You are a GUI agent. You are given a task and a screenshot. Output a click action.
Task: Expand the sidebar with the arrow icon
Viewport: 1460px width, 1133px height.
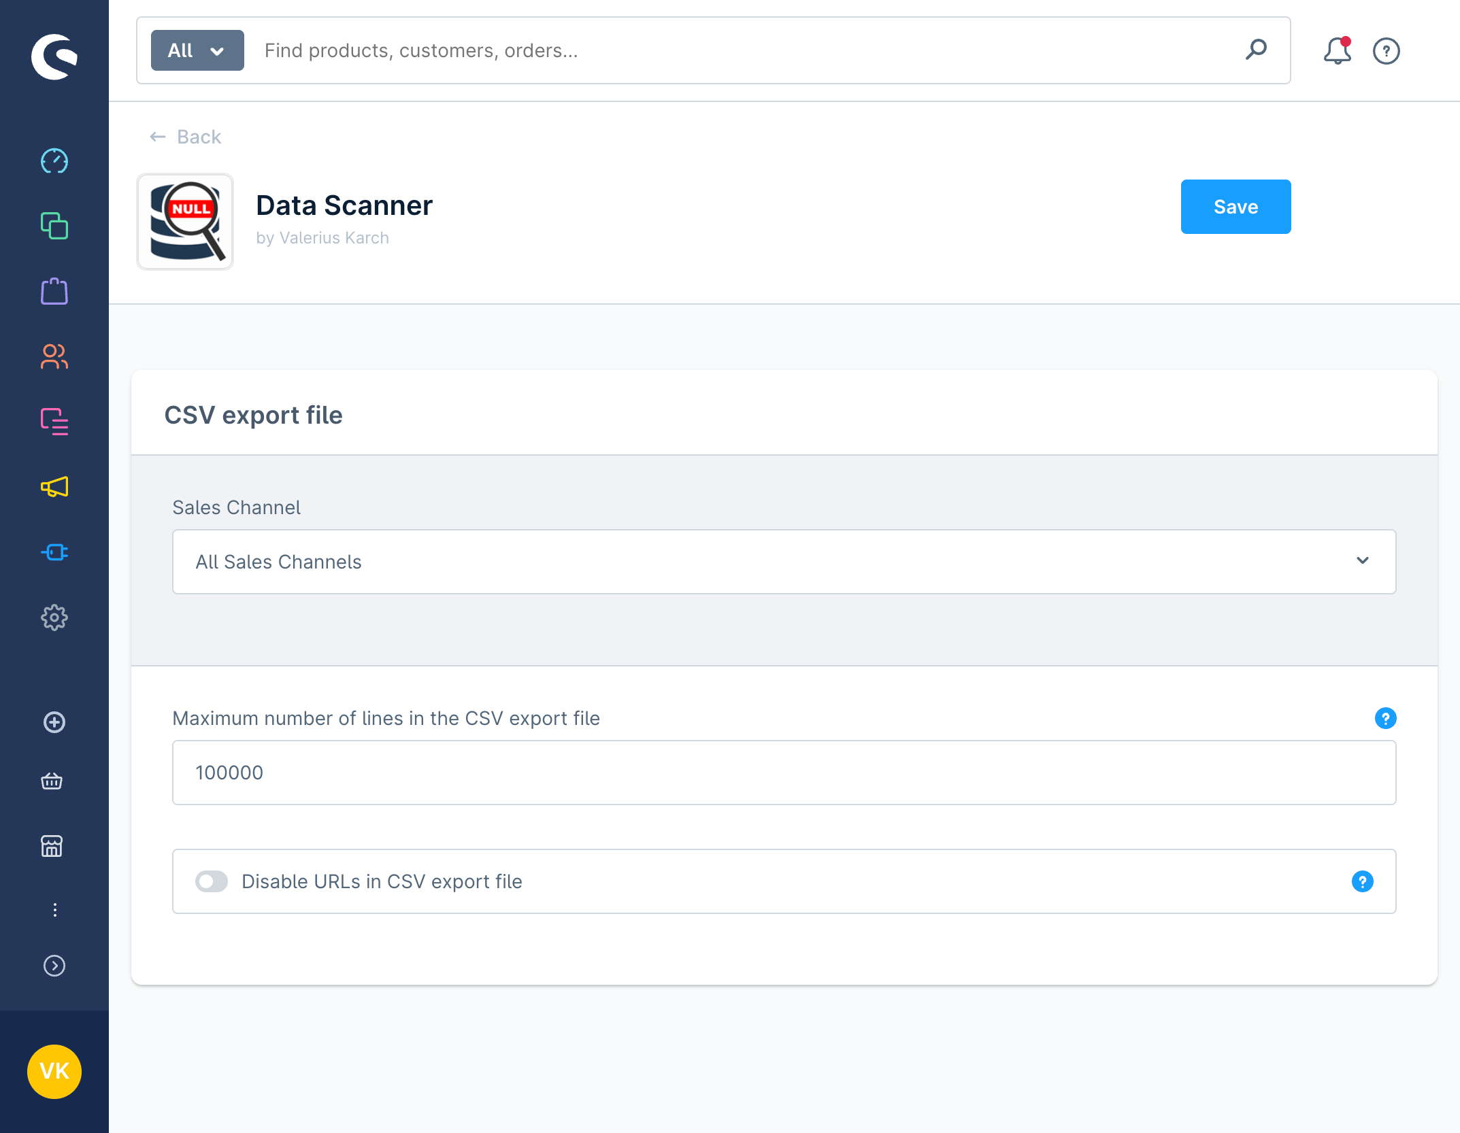(x=54, y=966)
